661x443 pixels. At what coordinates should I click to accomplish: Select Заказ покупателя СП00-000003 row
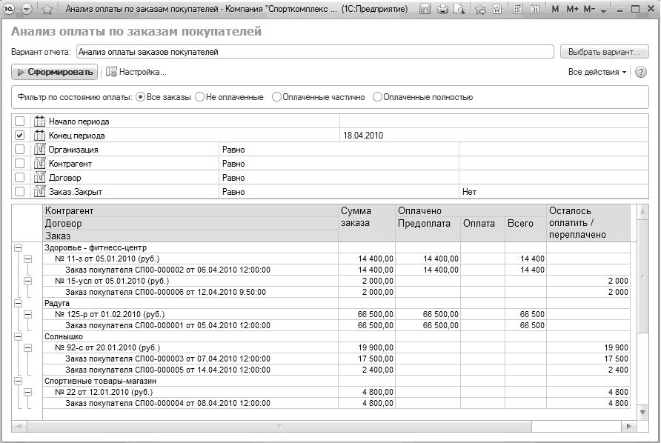point(336,359)
